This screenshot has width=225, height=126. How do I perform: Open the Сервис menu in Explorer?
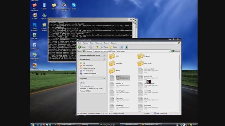[106, 43]
